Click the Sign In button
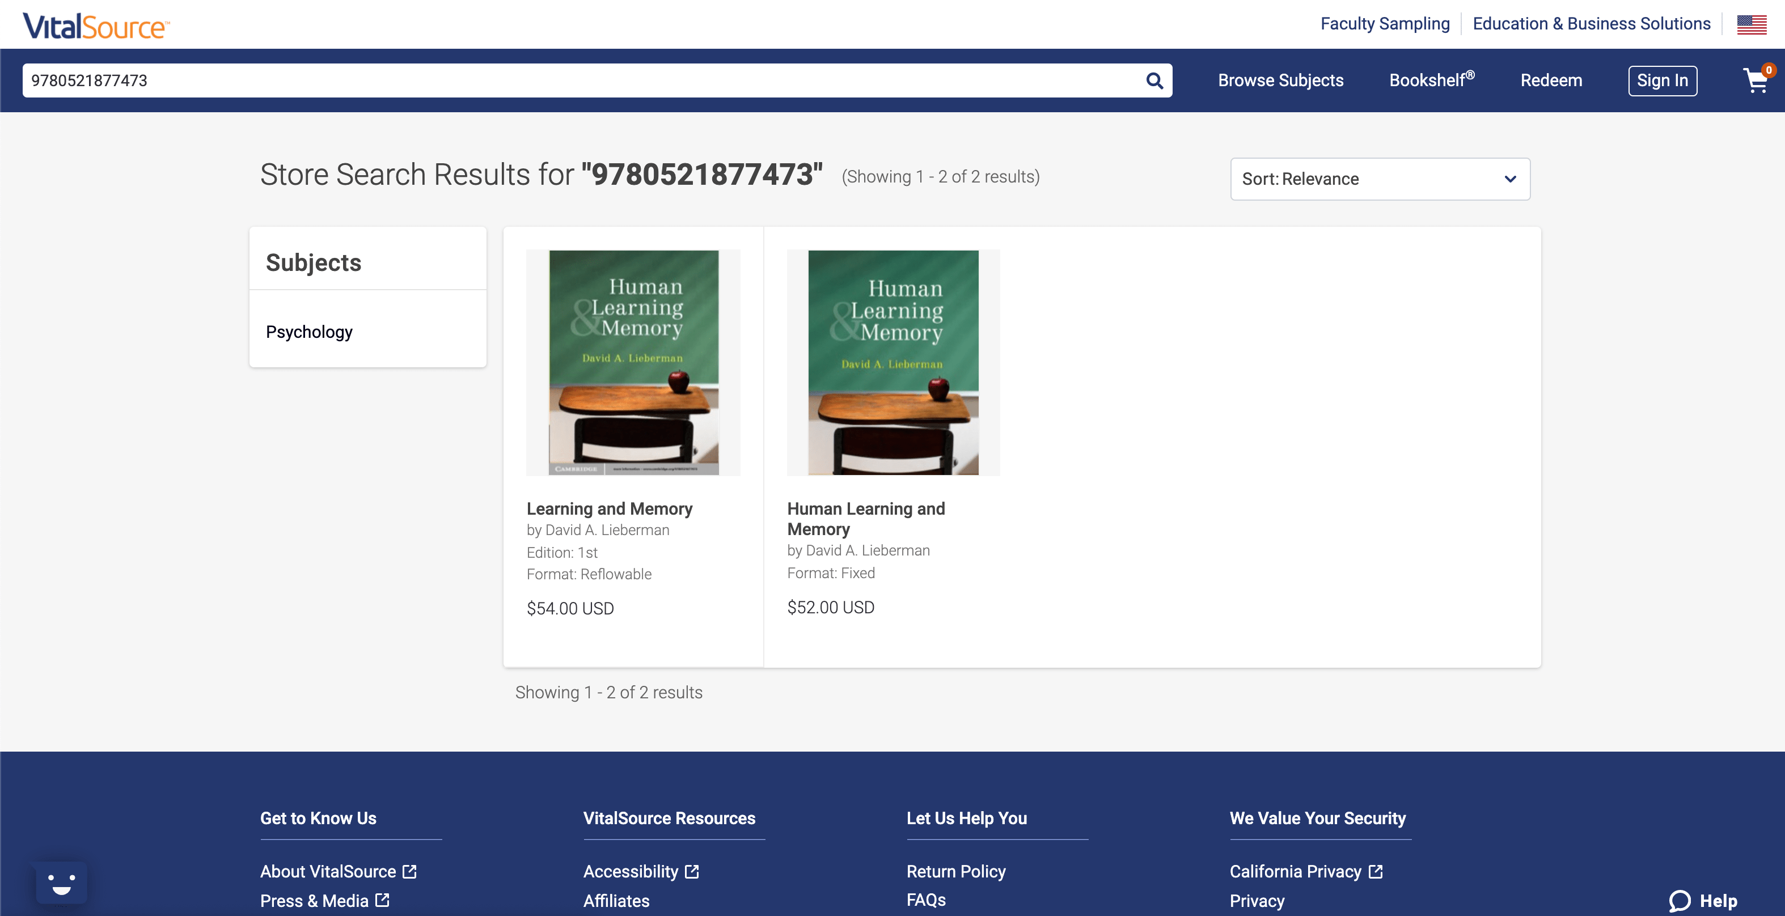The image size is (1785, 916). [1663, 80]
